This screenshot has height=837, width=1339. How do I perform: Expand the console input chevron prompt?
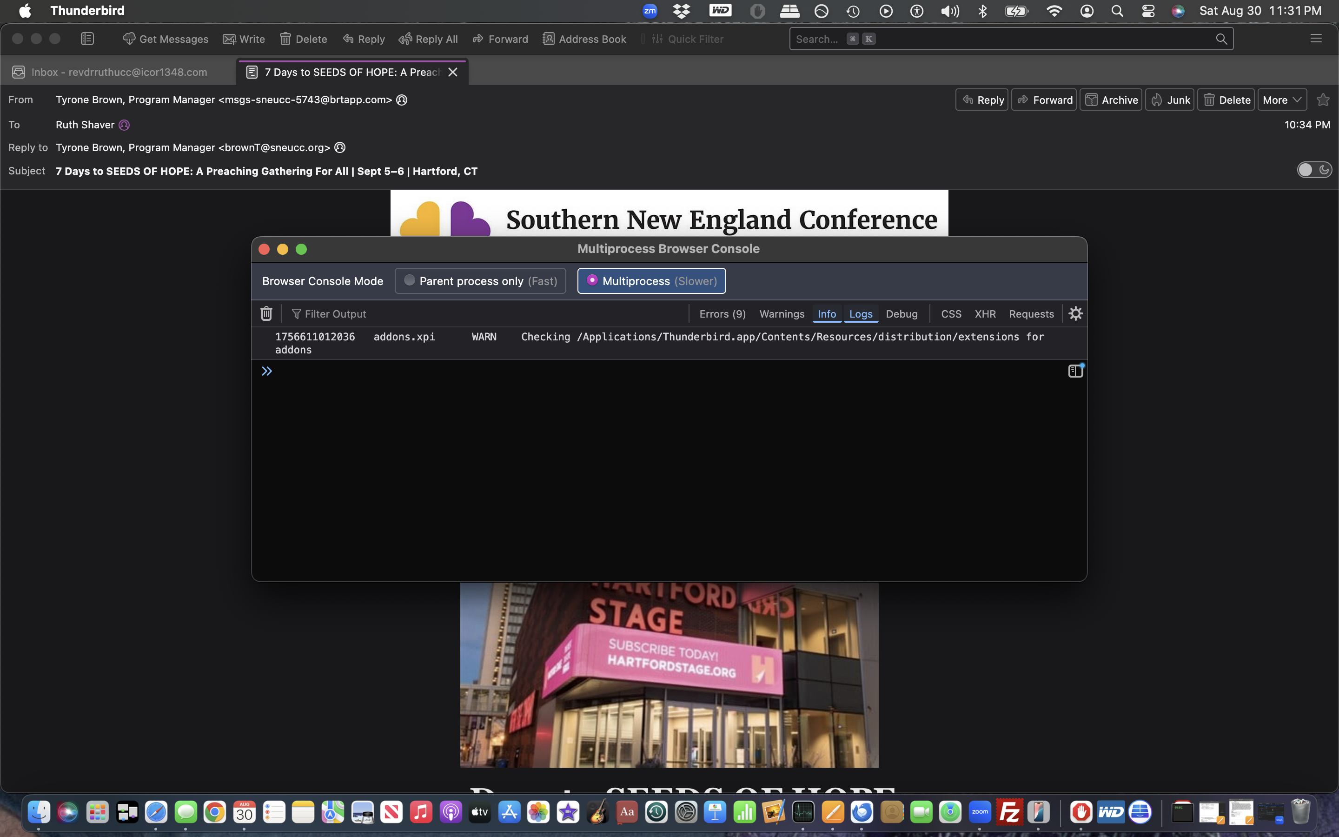coord(267,371)
